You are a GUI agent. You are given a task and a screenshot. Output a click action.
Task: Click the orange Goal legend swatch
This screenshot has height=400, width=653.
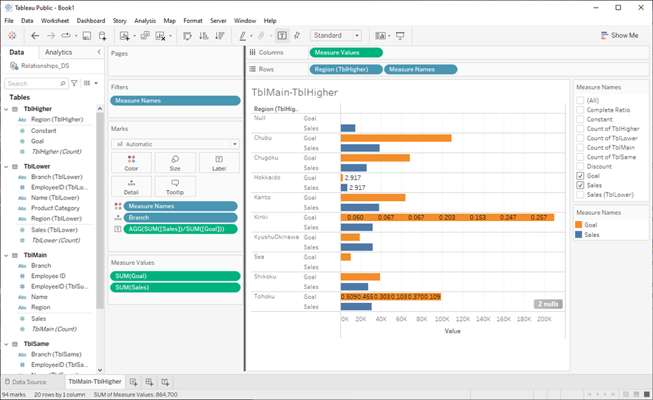click(x=579, y=225)
